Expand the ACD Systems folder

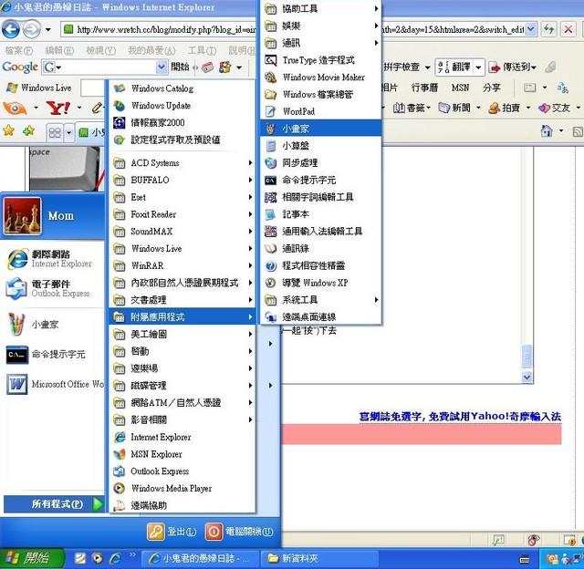182,162
